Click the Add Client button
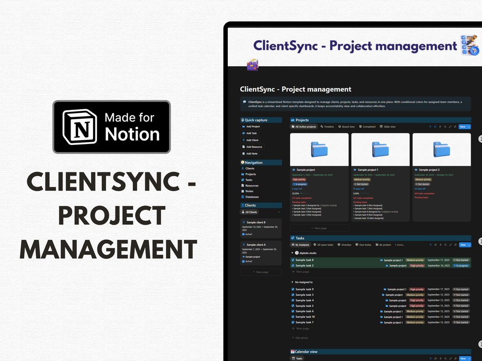This screenshot has width=482, height=361. click(x=250, y=140)
